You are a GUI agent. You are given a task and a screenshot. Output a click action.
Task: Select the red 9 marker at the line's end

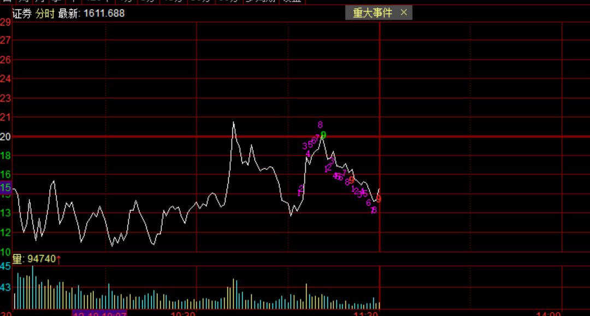tap(379, 199)
